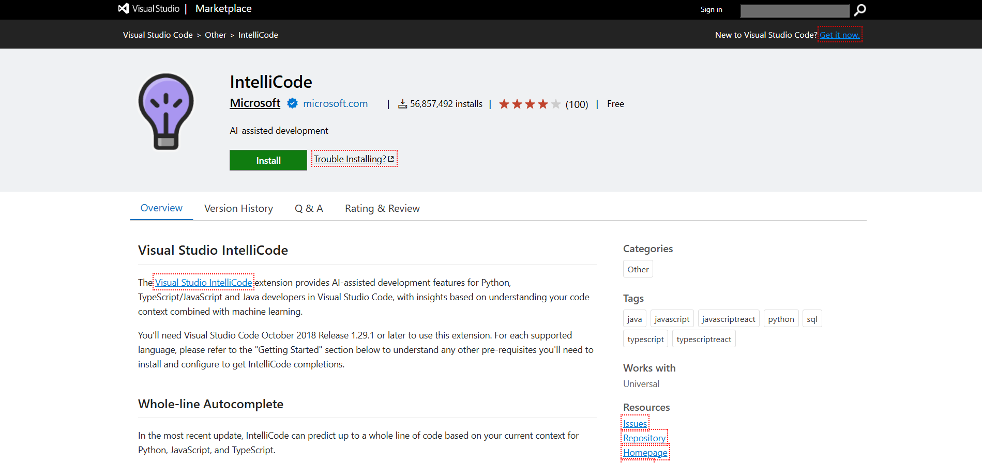Click the verified publisher badge icon
Viewport: 982px width, 463px height.
coord(292,103)
